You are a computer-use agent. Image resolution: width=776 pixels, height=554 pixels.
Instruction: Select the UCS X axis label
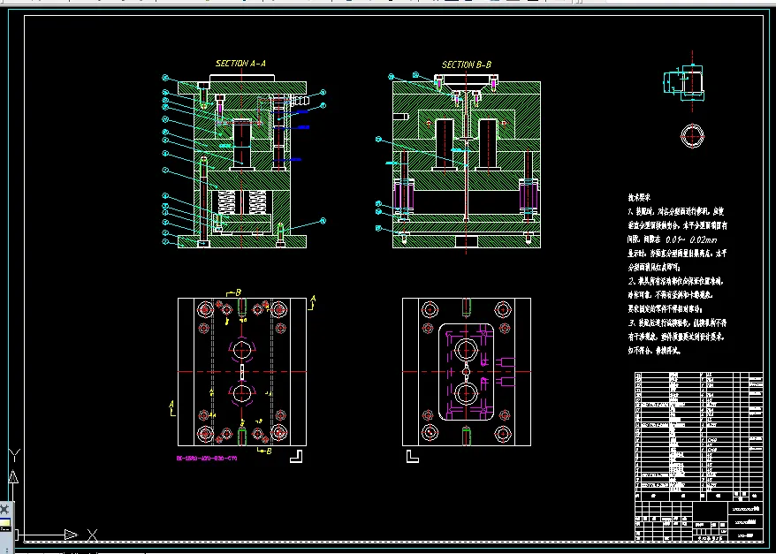[92, 535]
